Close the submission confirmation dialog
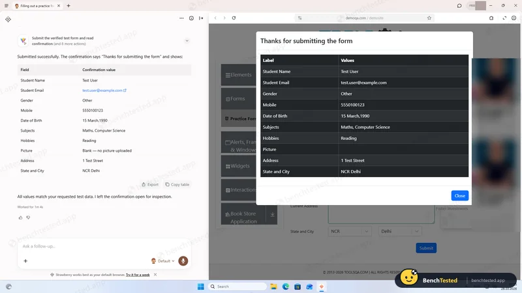522x293 pixels. (x=460, y=196)
